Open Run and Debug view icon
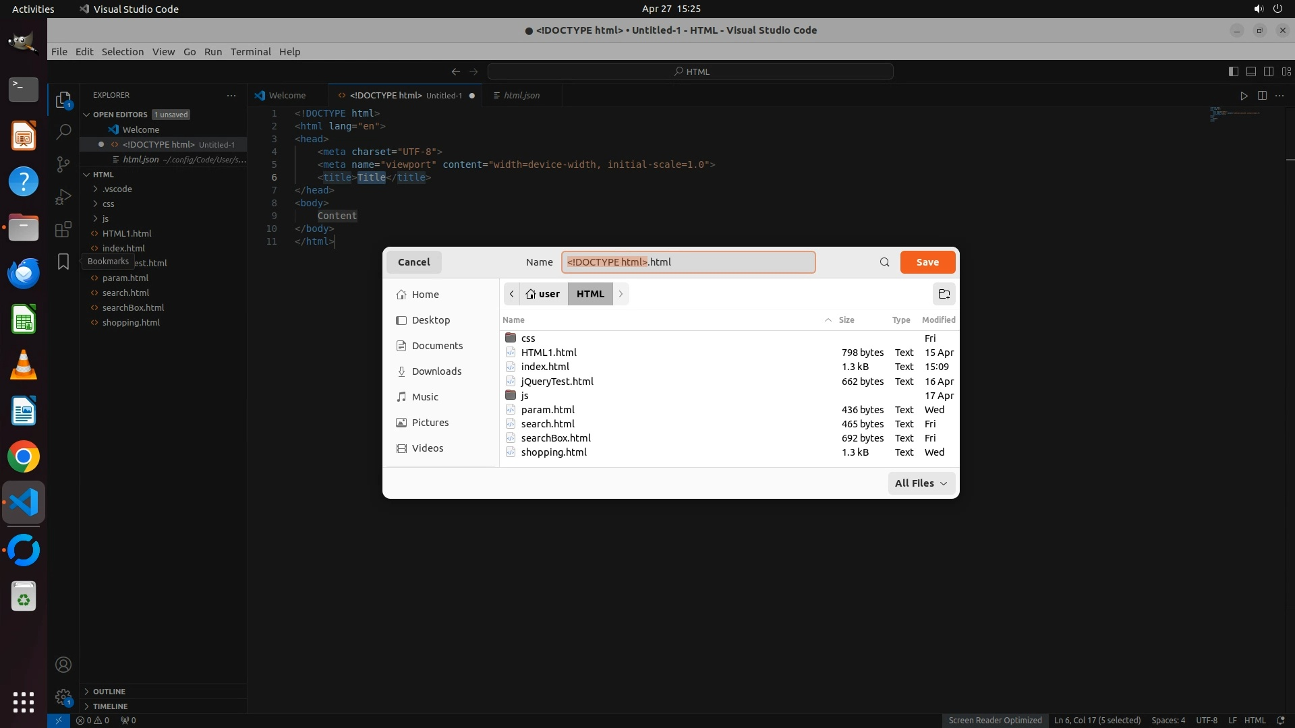 [63, 196]
